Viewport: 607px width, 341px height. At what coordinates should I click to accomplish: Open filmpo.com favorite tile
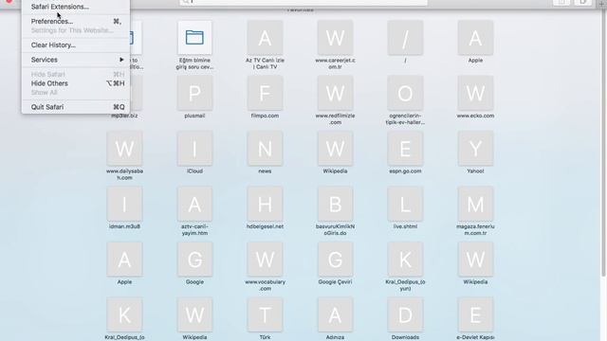(x=265, y=93)
